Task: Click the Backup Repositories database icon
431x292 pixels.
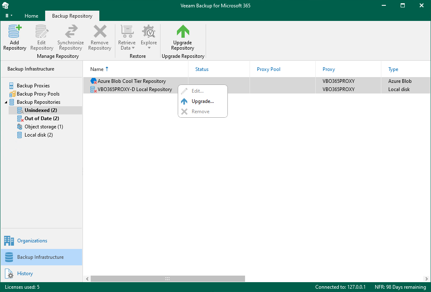Action: pos(12,102)
